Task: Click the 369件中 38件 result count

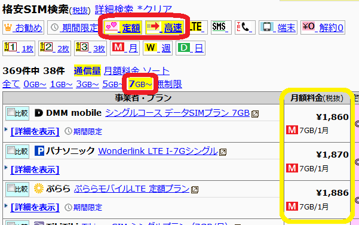Action: tap(33, 70)
